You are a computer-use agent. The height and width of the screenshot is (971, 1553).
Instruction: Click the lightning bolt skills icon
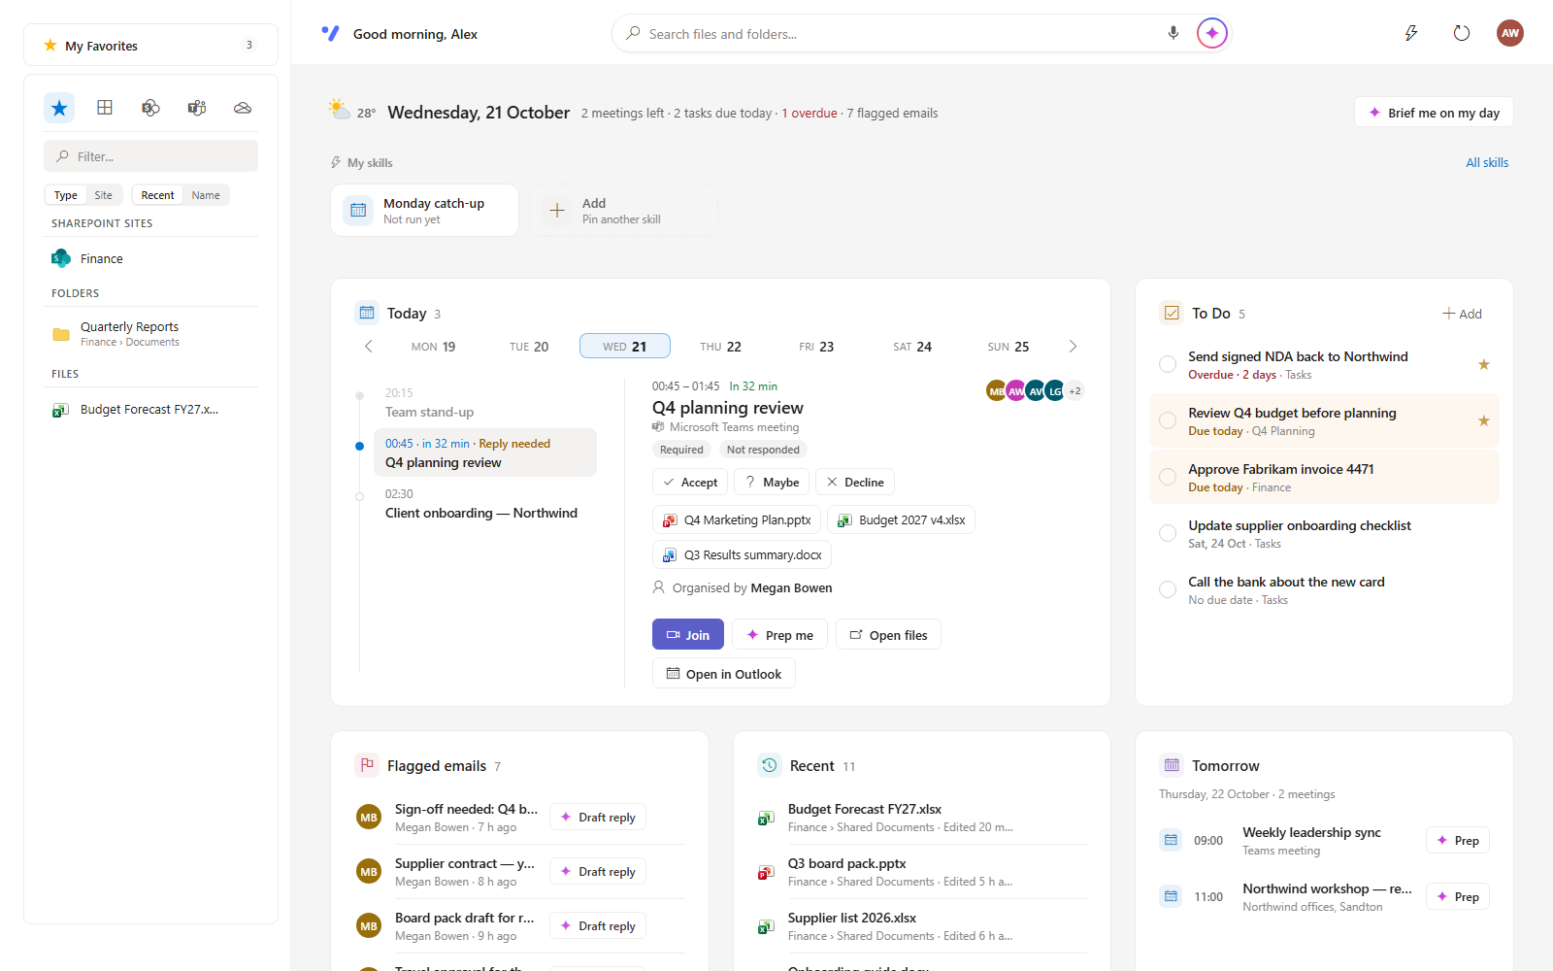point(1411,33)
